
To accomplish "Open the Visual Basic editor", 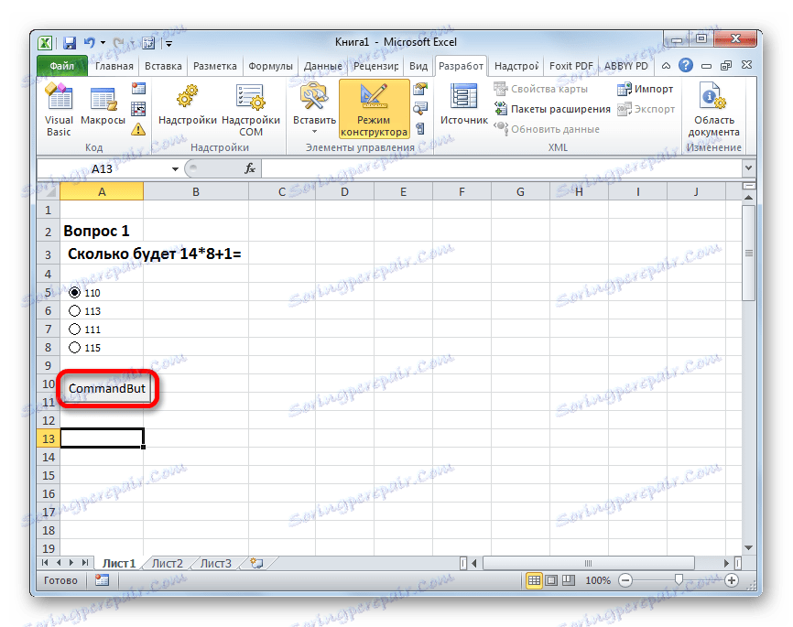I will [60, 110].
